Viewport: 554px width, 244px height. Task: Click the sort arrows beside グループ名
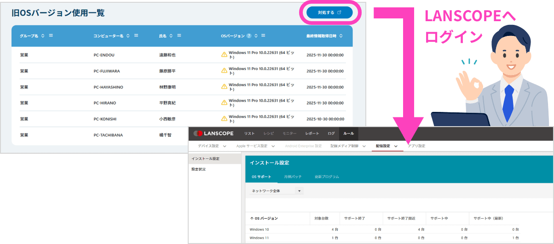[43, 35]
